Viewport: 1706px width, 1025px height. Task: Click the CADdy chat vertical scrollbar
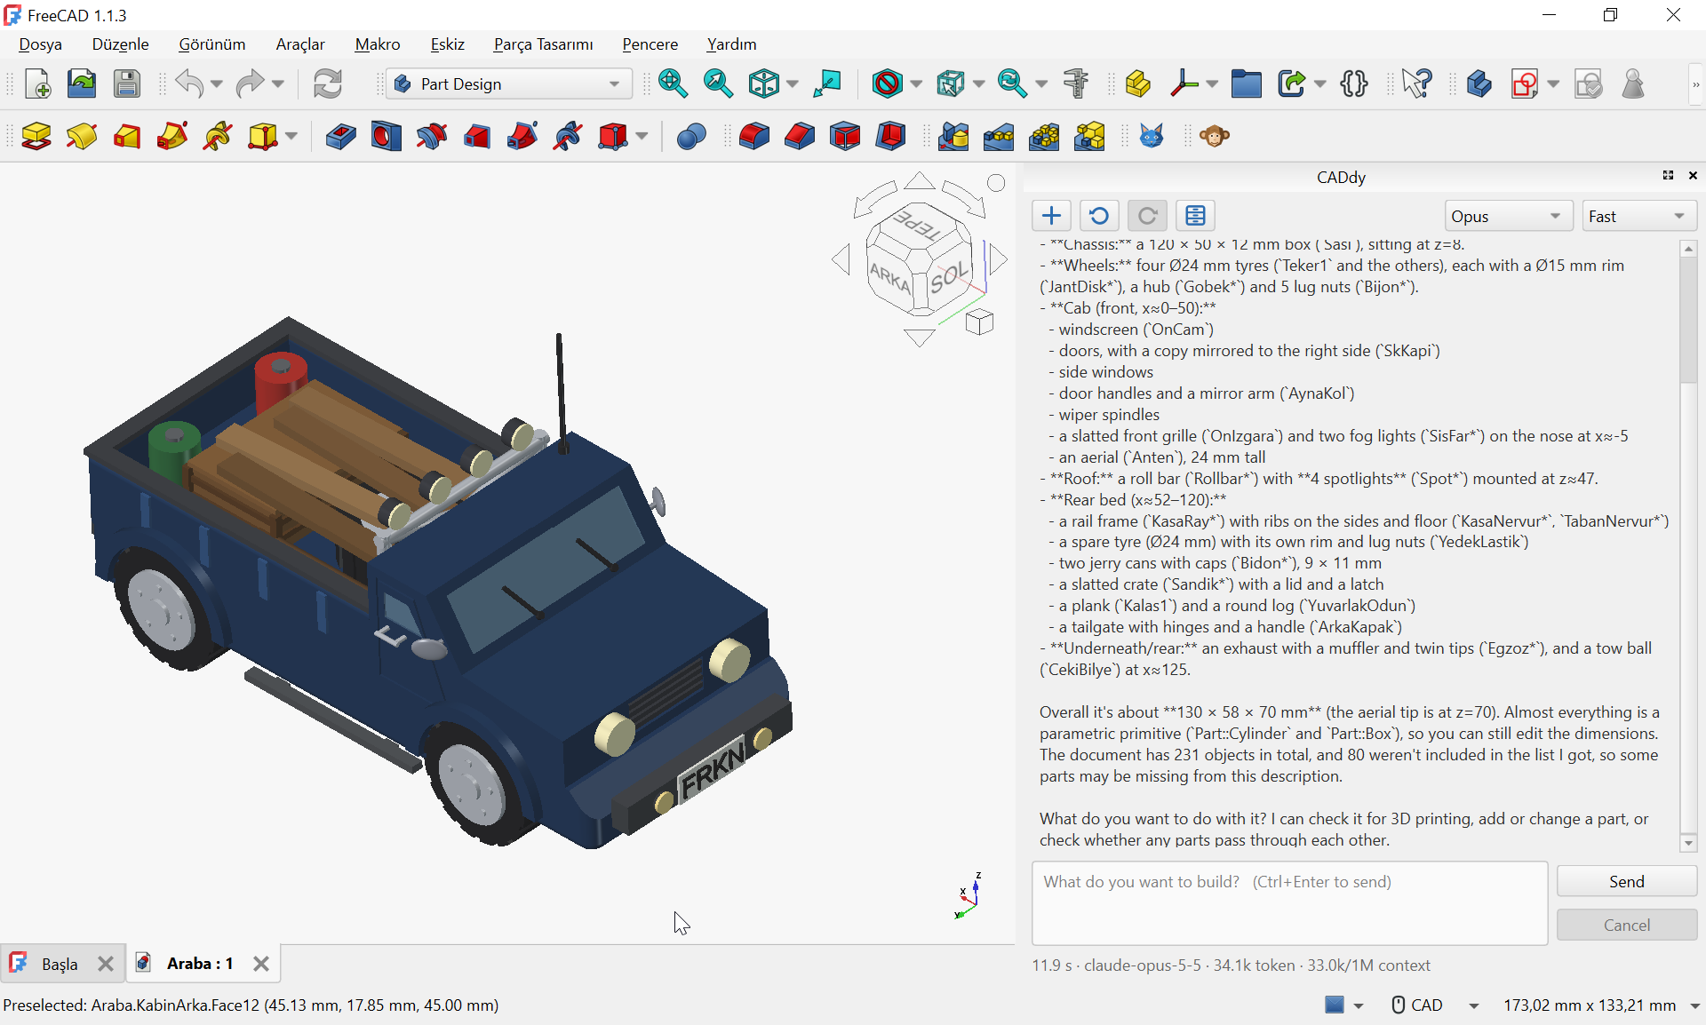coord(1688,545)
